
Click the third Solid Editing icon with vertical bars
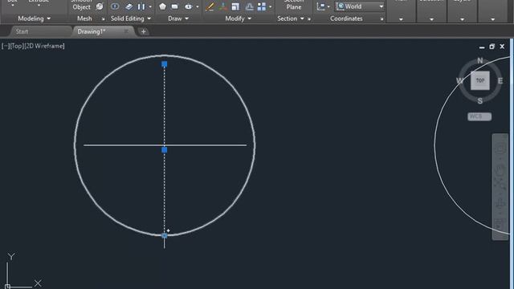(x=141, y=6)
